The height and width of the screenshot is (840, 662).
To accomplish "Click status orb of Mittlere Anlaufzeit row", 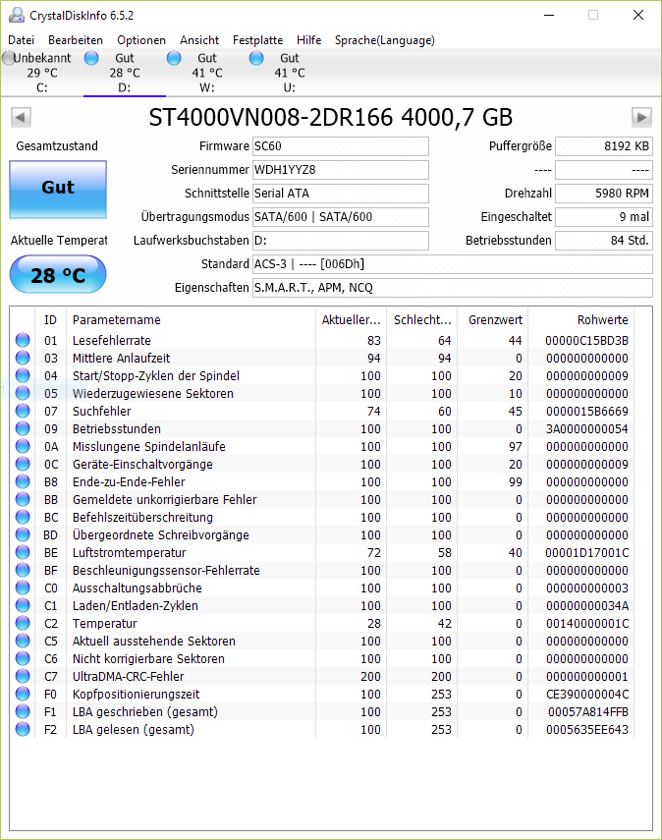I will 23,358.
